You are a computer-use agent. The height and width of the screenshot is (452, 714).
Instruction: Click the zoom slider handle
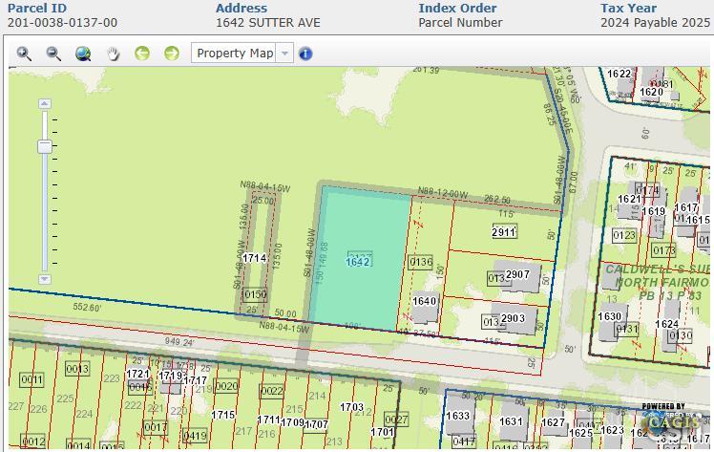click(45, 147)
